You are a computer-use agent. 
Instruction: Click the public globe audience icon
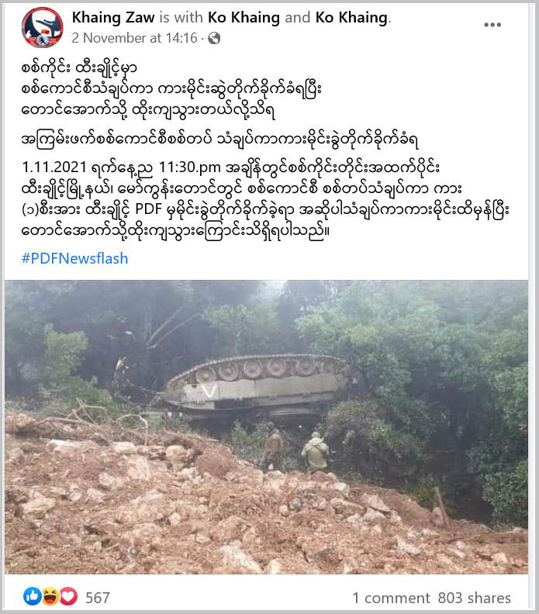point(214,39)
